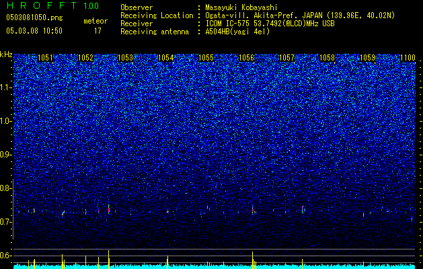Click the 1.0 frequency axis label

[x=6, y=121]
